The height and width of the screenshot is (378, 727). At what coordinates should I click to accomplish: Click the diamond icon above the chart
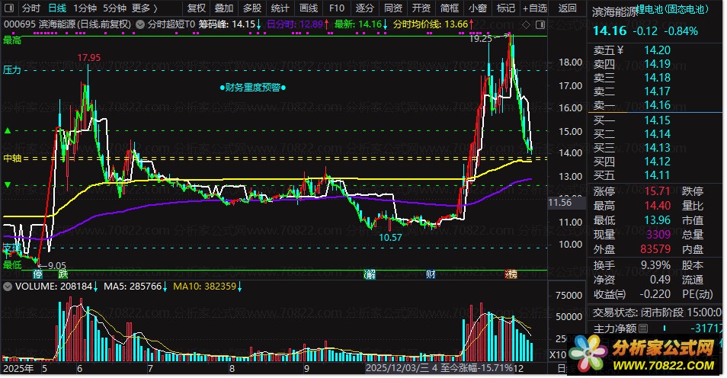[x=526, y=24]
